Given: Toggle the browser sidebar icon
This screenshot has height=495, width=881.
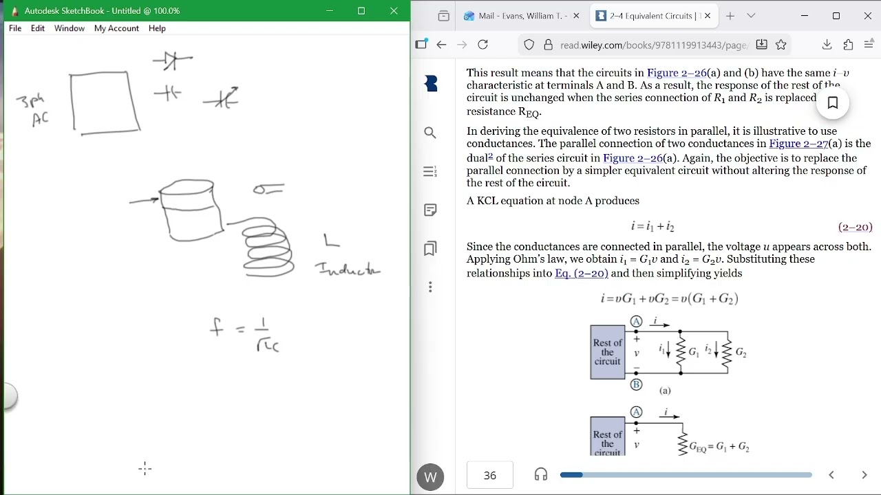Looking at the screenshot, I should click(421, 45).
